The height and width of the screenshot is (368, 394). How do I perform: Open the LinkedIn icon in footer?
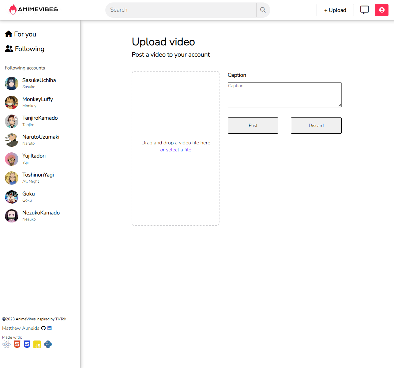[x=50, y=328]
